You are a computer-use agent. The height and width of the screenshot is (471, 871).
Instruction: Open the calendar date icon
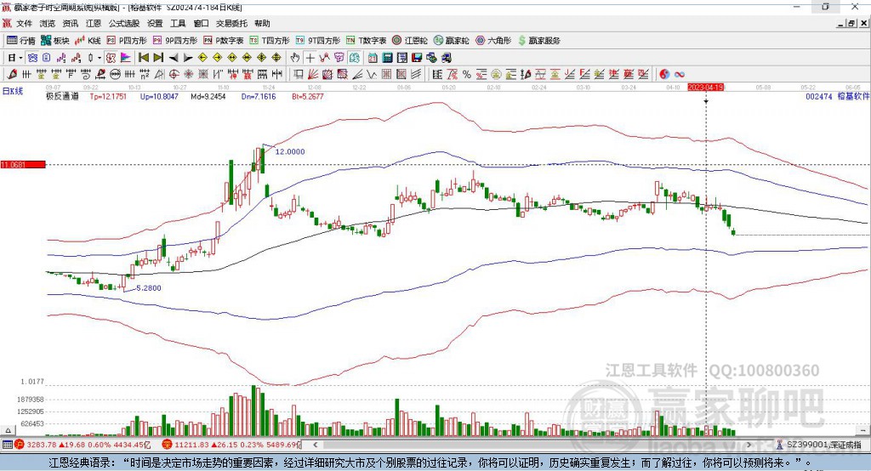373,58
